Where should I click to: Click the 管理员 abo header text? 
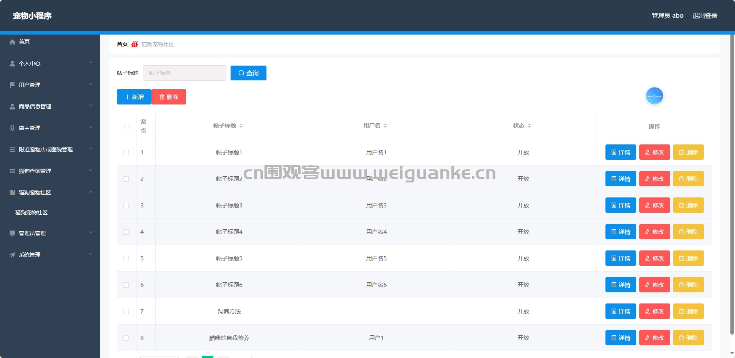pos(667,16)
